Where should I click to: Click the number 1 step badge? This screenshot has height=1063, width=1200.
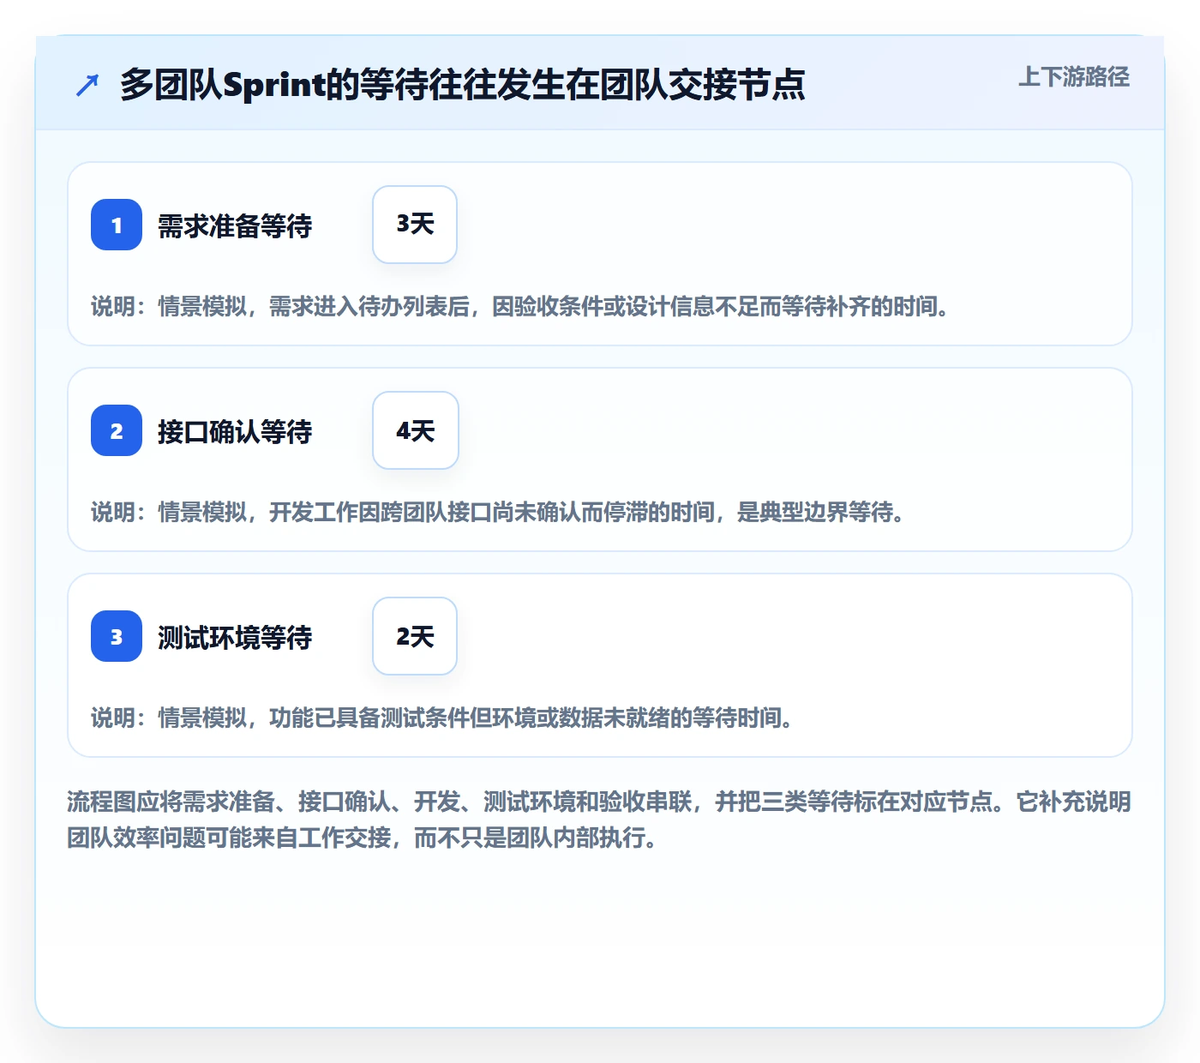117,225
